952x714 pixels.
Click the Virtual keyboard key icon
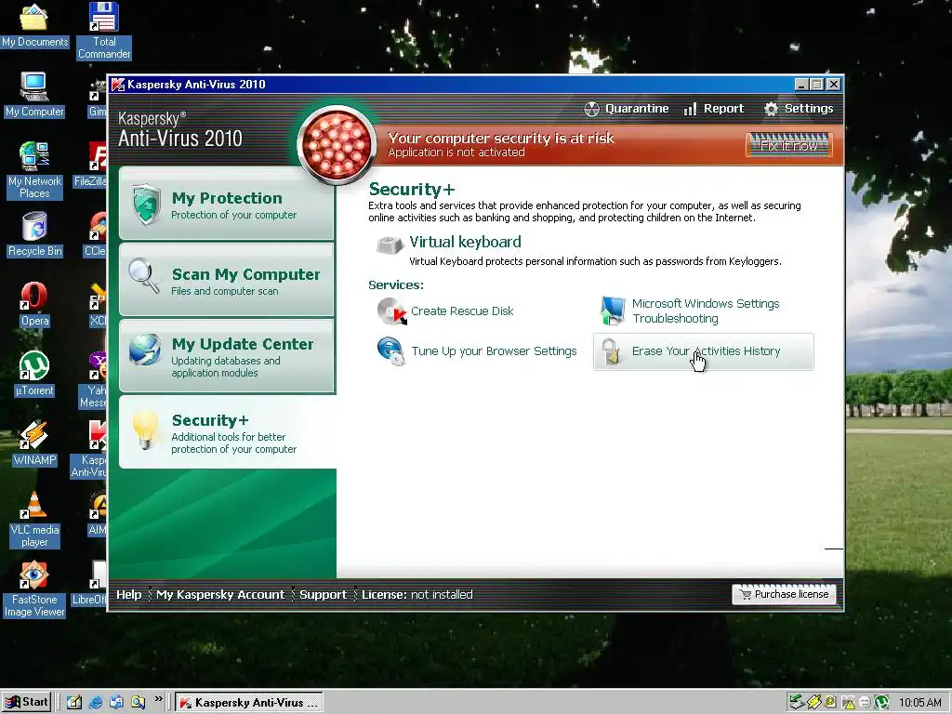(390, 245)
